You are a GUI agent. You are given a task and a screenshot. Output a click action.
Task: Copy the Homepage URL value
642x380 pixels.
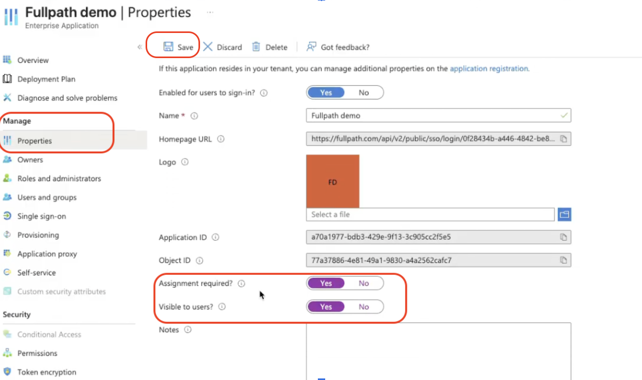(563, 139)
